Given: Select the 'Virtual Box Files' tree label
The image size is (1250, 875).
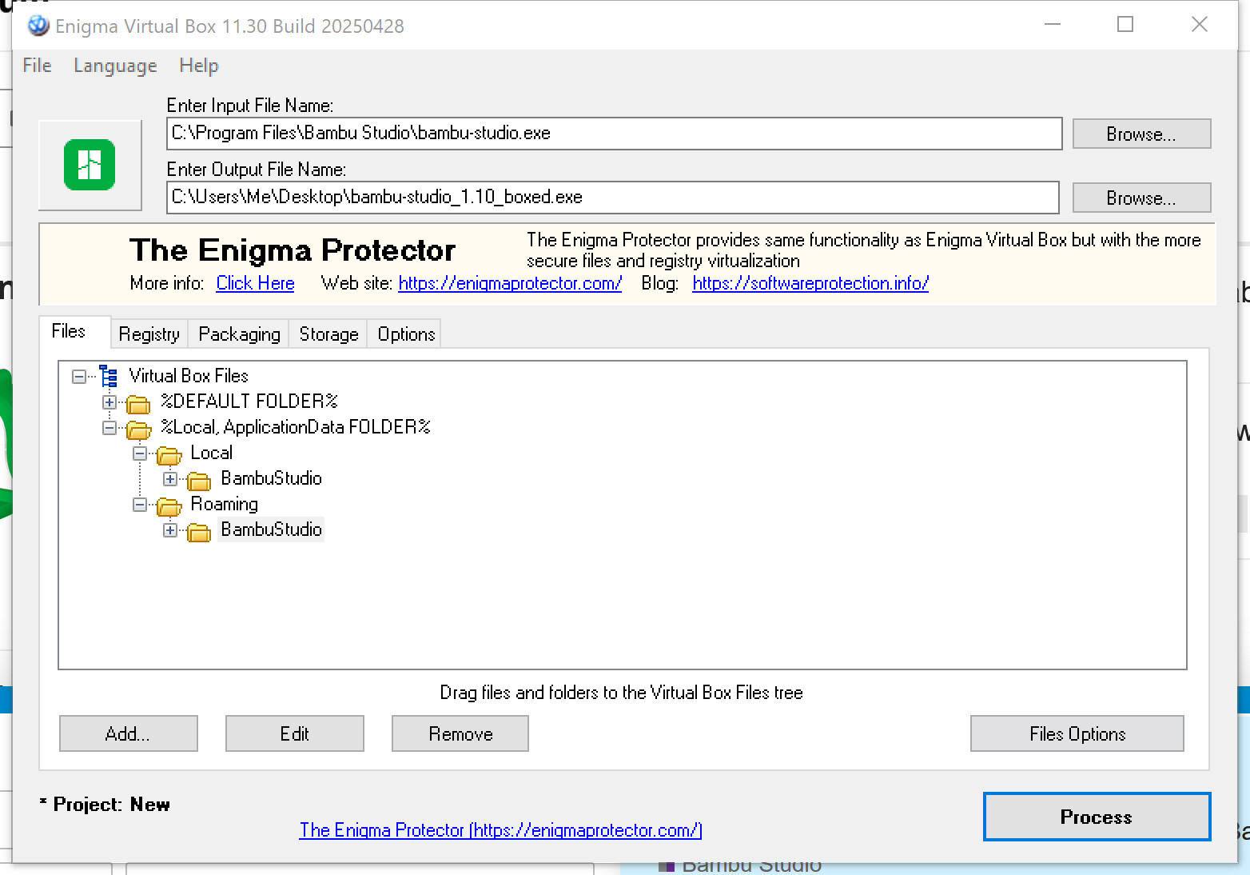Looking at the screenshot, I should coord(189,376).
